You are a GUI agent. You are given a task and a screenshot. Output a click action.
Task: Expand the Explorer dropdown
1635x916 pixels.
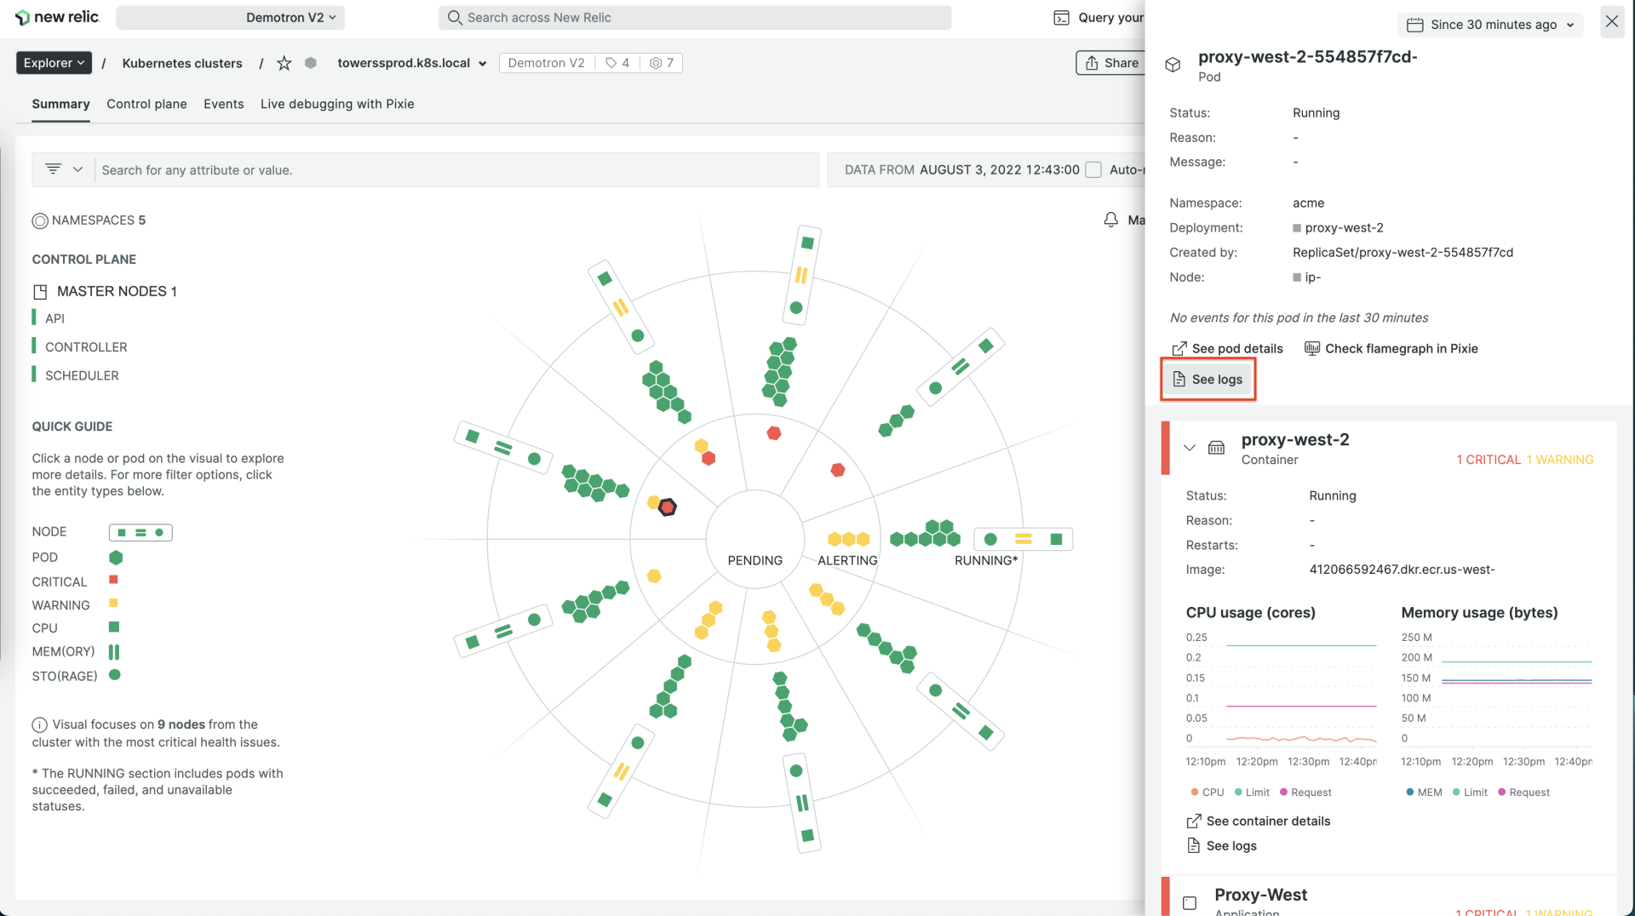coord(53,62)
